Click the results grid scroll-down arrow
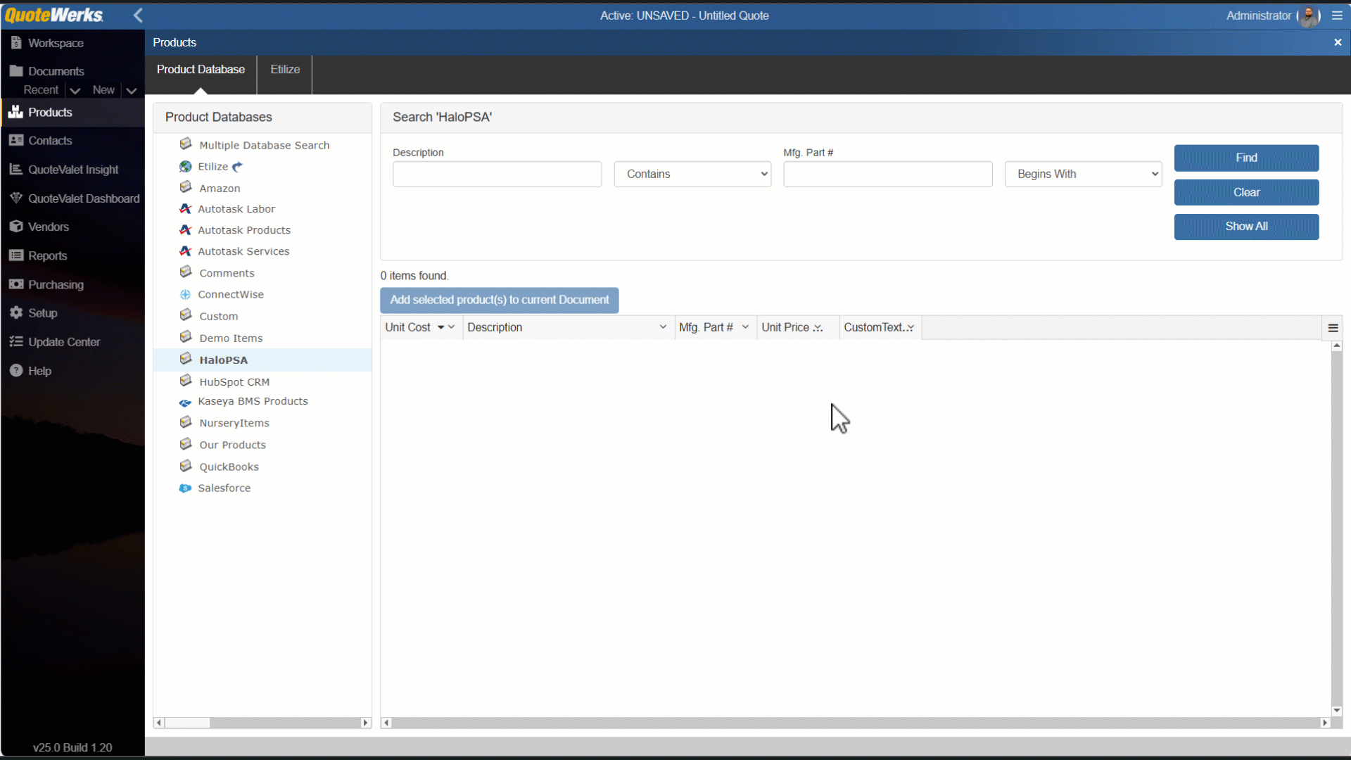1351x760 pixels. tap(1336, 711)
